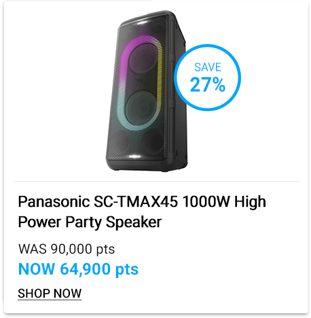
Task: Click the top light strip of speaker
Action: (x=140, y=22)
